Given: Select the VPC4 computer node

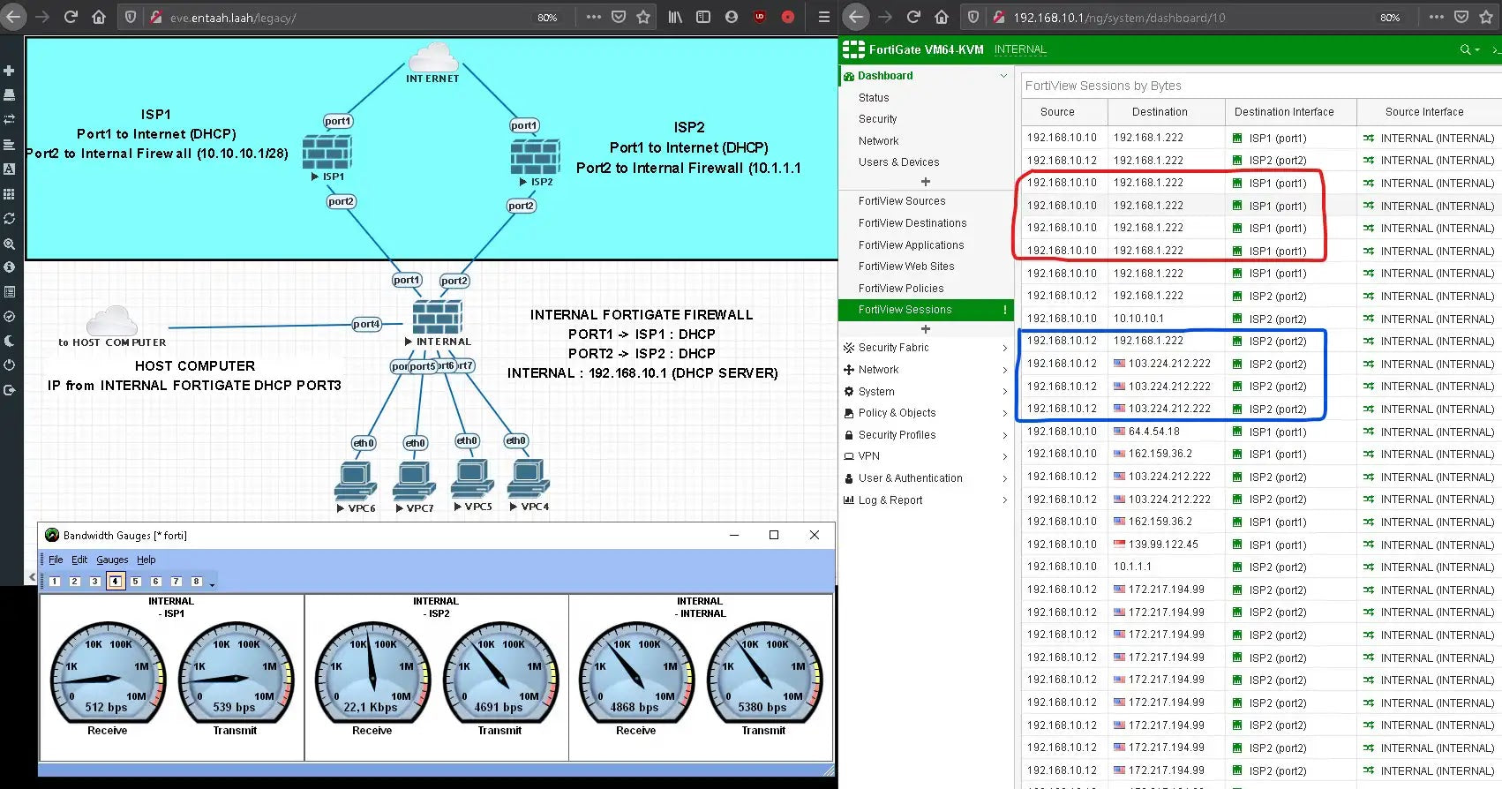Looking at the screenshot, I should [529, 479].
